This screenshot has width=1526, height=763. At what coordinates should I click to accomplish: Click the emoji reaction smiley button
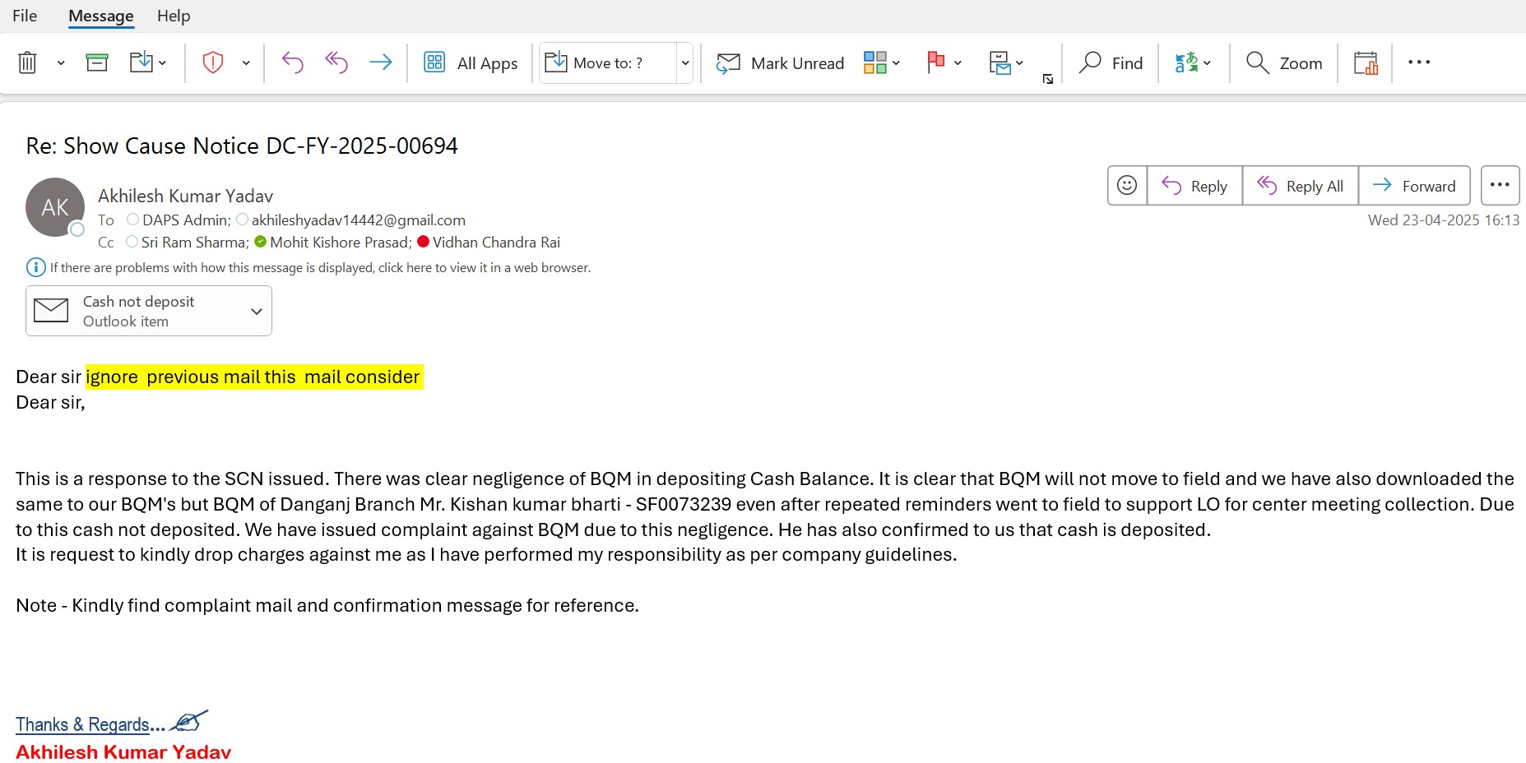[x=1127, y=186]
